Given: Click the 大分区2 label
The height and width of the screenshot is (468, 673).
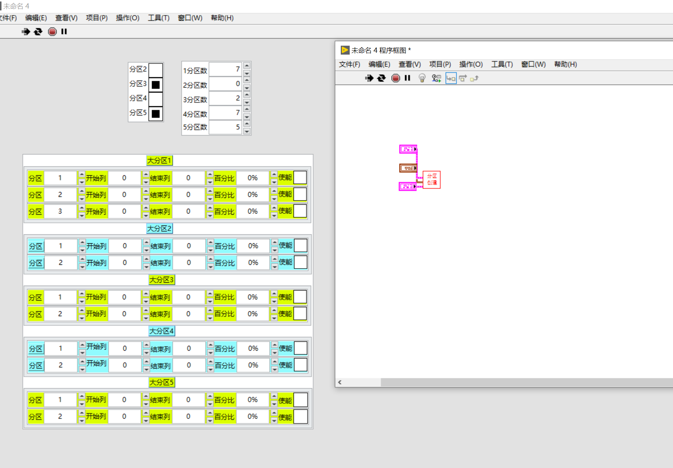Looking at the screenshot, I should (159, 228).
